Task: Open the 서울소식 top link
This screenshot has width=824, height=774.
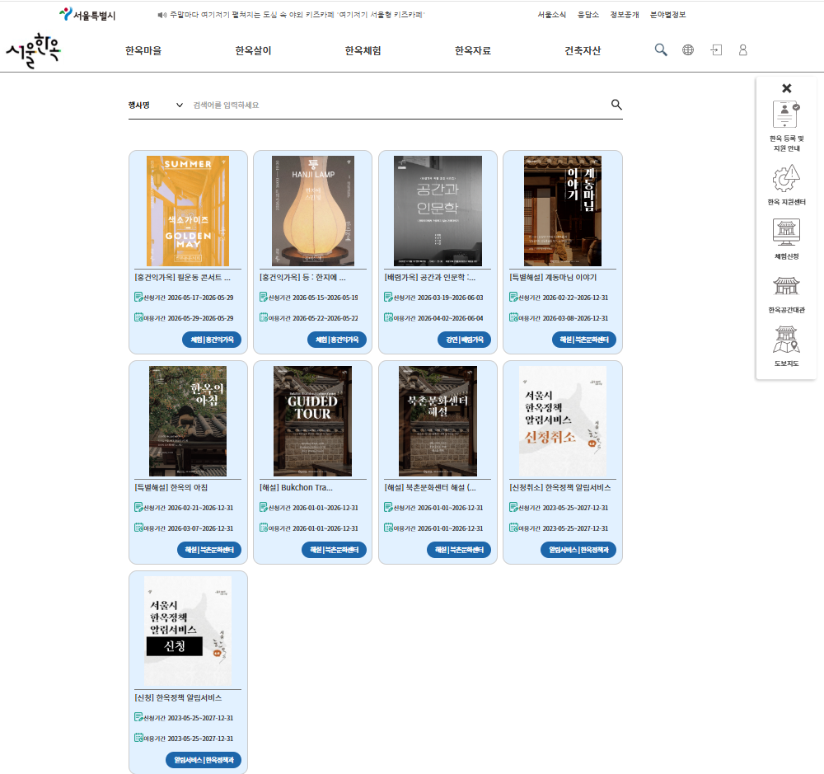Action: [x=552, y=15]
